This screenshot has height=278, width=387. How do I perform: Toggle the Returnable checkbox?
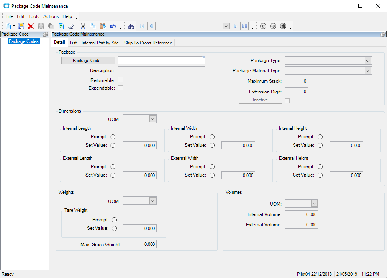pyautogui.click(x=120, y=80)
